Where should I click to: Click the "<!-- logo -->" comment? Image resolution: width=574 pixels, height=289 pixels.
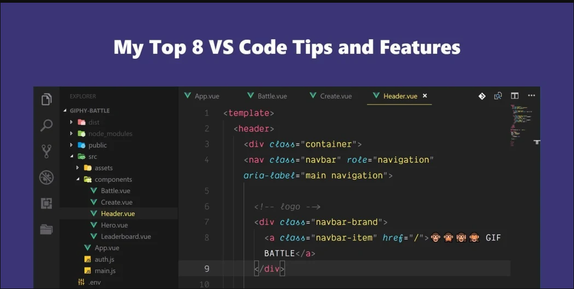click(x=288, y=207)
